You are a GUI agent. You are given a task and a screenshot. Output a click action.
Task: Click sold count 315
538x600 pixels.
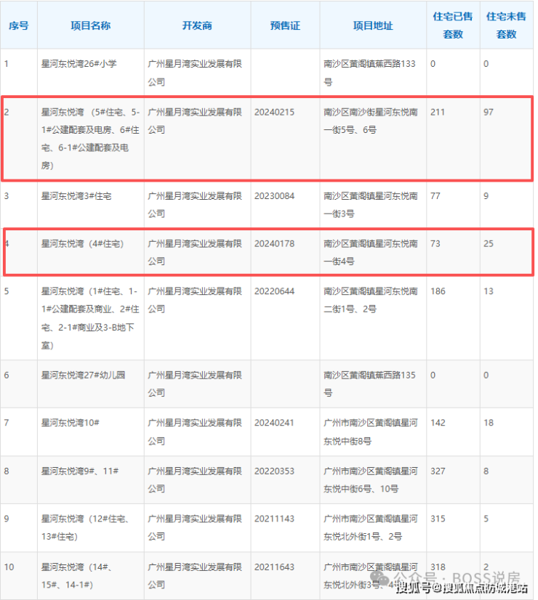(438, 519)
